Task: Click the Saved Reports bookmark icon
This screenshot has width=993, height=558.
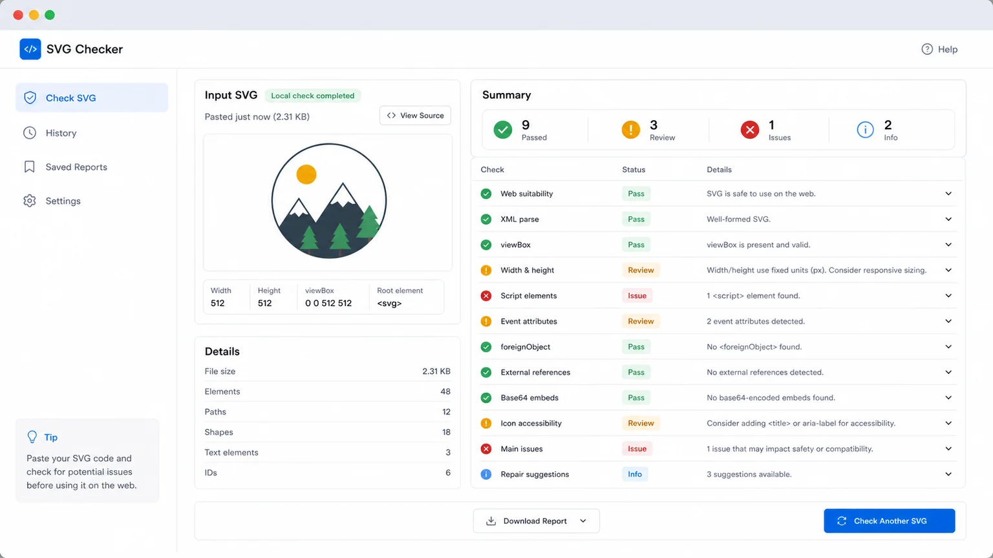Action: (30, 167)
